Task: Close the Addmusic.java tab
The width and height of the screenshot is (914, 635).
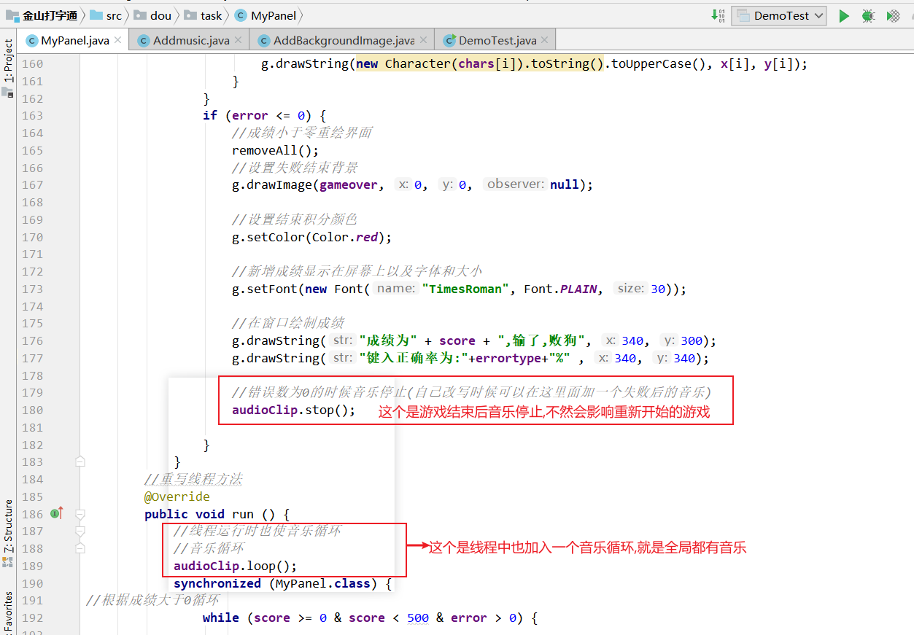Action: pyautogui.click(x=239, y=40)
